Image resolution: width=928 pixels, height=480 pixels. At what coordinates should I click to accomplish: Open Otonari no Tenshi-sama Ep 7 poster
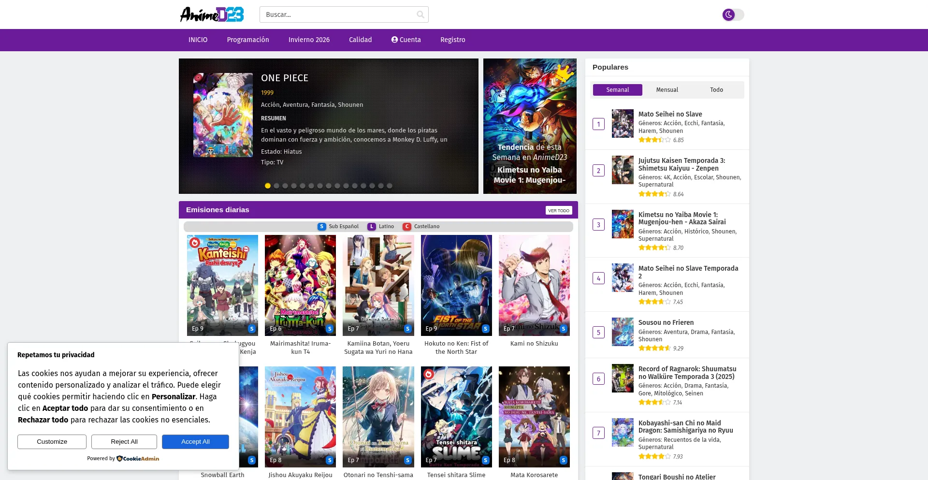pyautogui.click(x=378, y=417)
